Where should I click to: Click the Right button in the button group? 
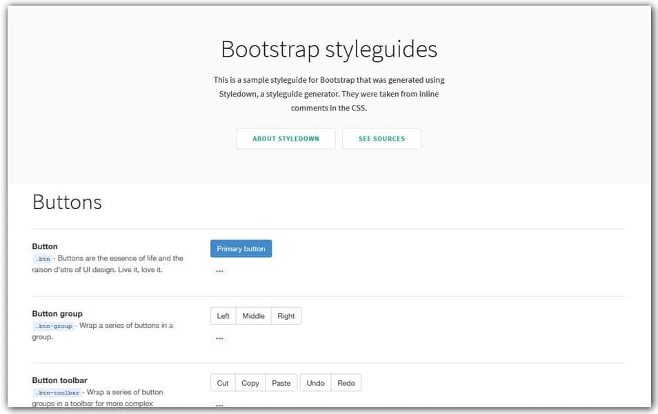286,315
